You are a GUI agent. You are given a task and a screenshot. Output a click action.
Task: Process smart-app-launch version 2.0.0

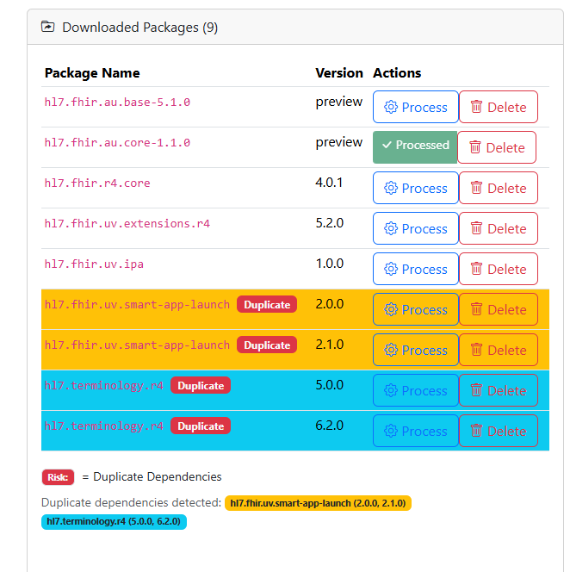click(x=415, y=309)
